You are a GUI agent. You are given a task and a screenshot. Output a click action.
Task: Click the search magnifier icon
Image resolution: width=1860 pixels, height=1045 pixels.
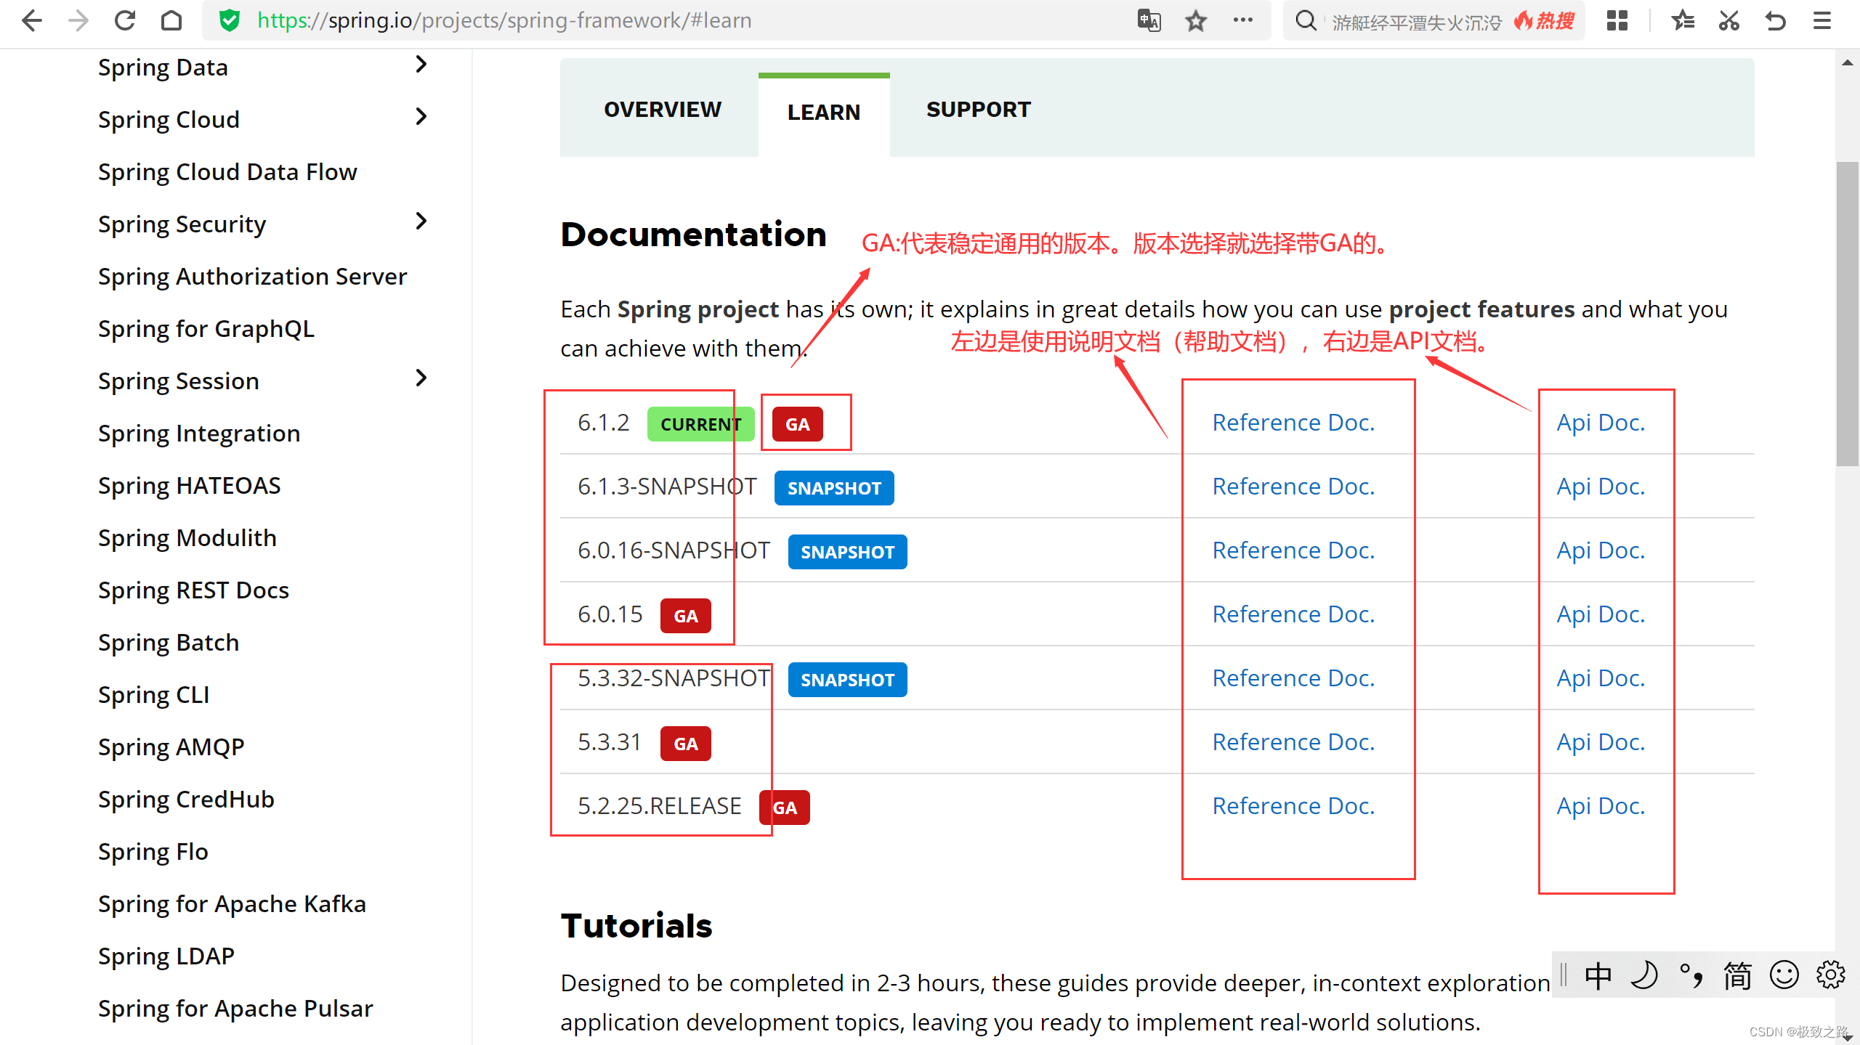[1306, 20]
